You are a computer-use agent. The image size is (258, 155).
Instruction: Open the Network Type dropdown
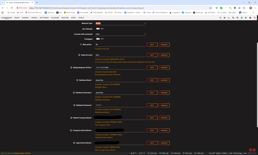[x=120, y=23]
